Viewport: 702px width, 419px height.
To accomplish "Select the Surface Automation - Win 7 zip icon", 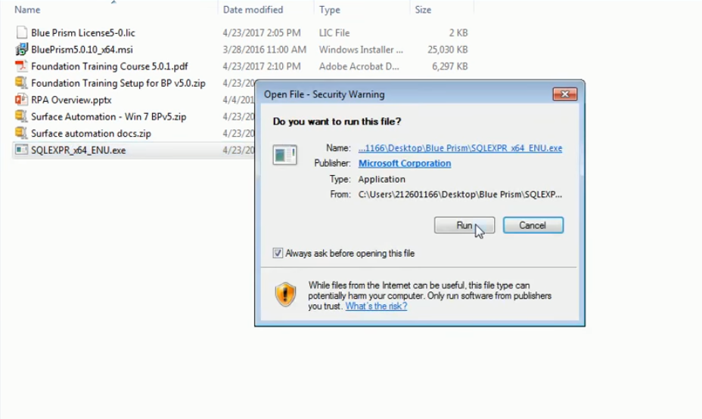I will tap(21, 116).
